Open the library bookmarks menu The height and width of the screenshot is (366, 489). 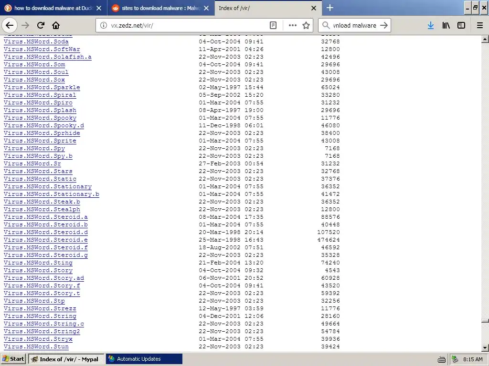[446, 25]
